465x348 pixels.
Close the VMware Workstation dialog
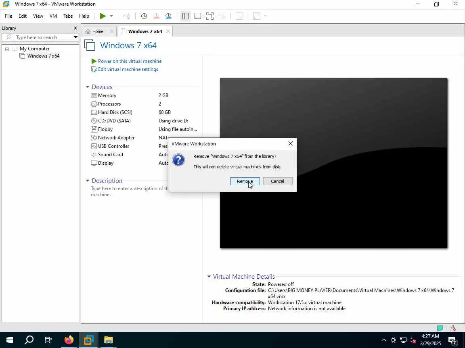tap(291, 143)
